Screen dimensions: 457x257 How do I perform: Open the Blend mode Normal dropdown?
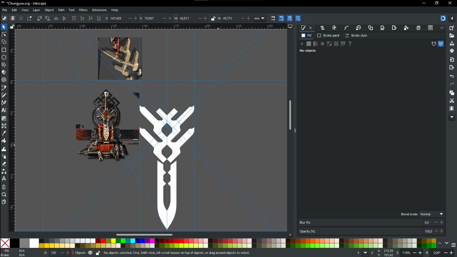coord(432,214)
